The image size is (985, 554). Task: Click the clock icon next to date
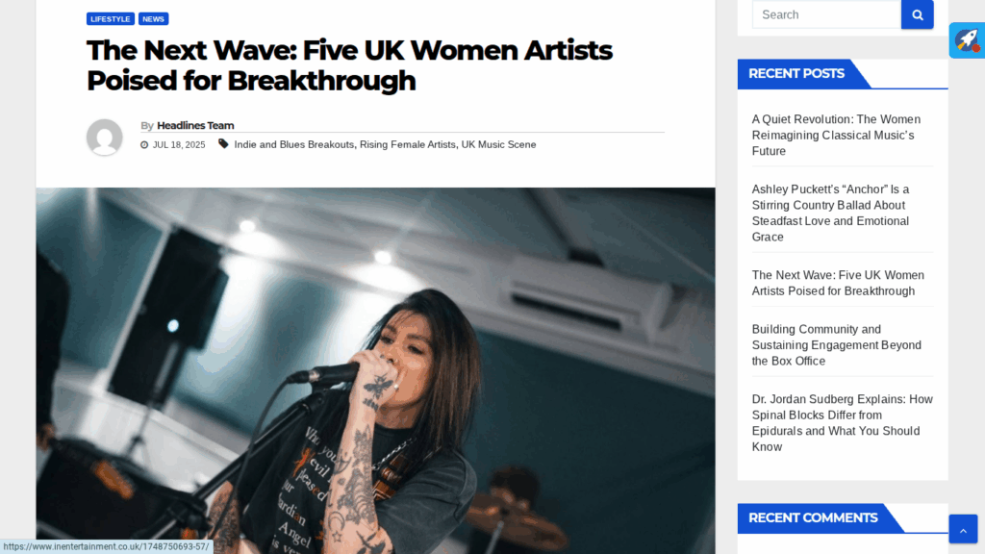144,145
